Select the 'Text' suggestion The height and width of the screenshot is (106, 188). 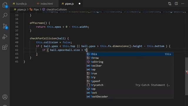point(130,93)
